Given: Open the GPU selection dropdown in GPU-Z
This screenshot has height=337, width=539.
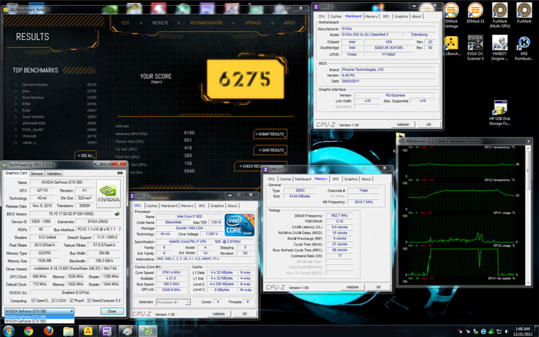Looking at the screenshot, I should point(39,311).
